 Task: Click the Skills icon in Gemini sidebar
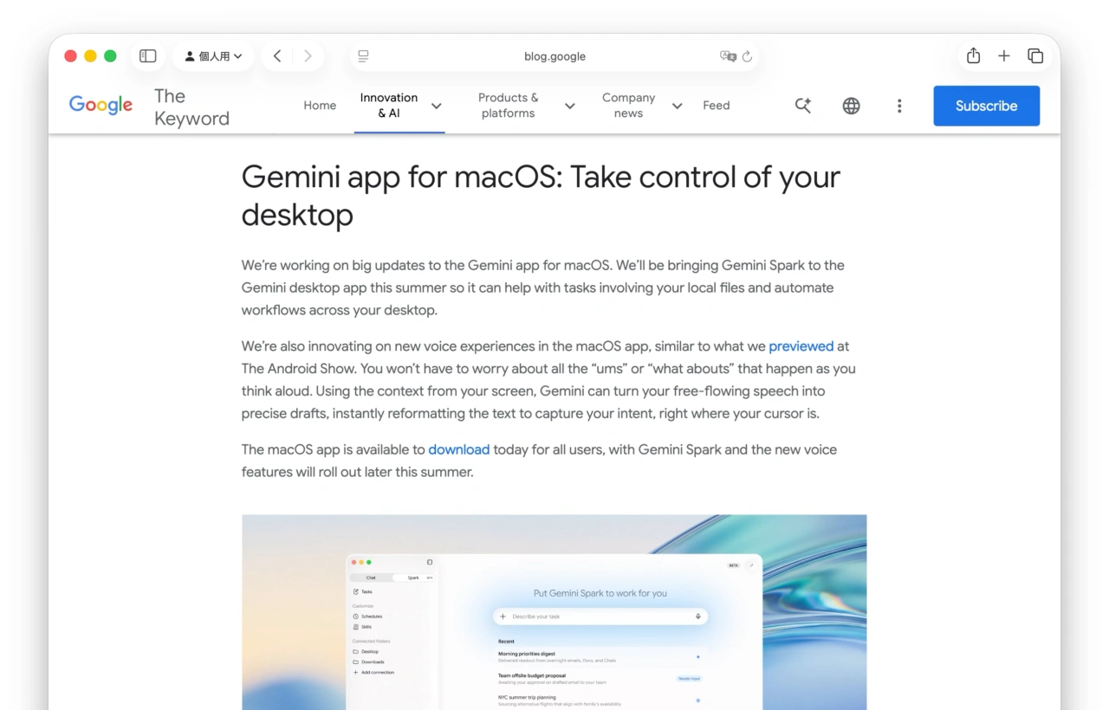click(356, 627)
